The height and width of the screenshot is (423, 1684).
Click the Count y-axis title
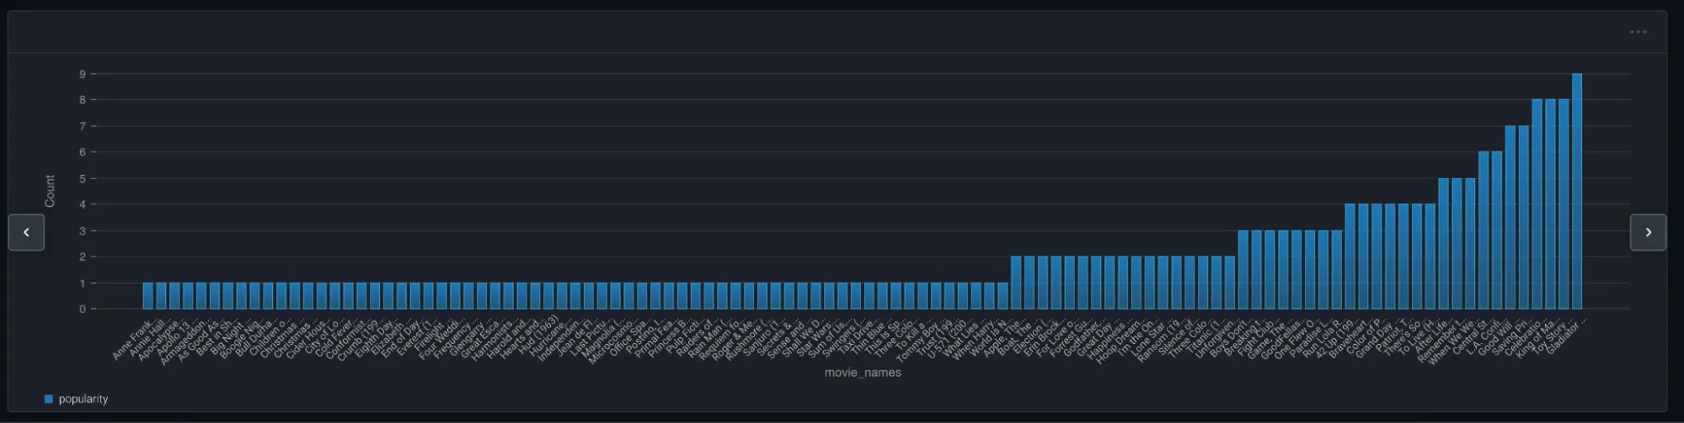[50, 191]
